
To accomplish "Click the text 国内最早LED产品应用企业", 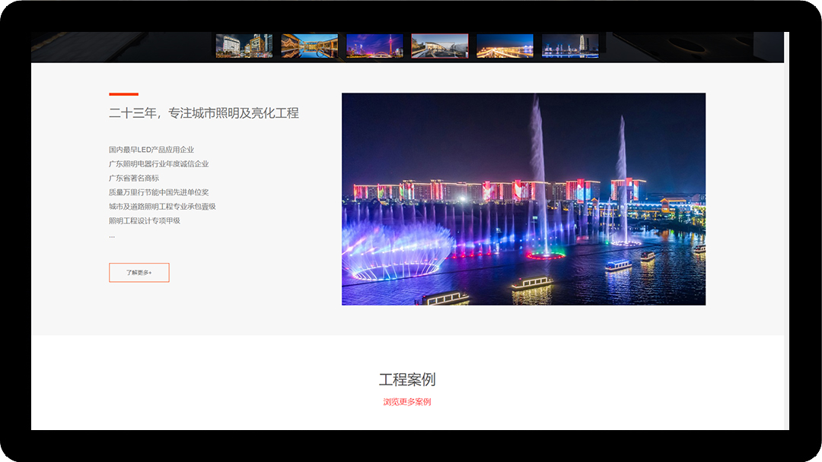I will [151, 150].
